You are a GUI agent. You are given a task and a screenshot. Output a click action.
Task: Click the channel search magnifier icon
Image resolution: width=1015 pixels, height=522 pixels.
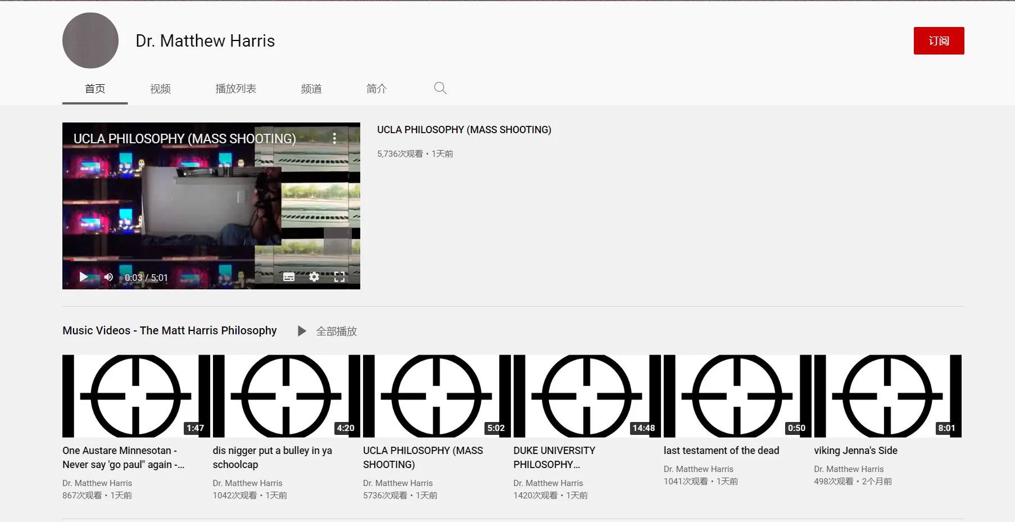440,88
